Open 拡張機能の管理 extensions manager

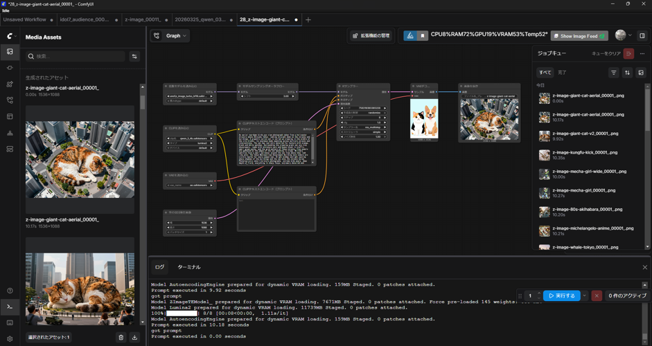click(x=371, y=36)
